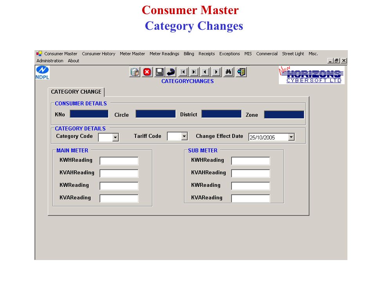Click the Main Meter KWReading field
376x282 pixels.
(119, 186)
